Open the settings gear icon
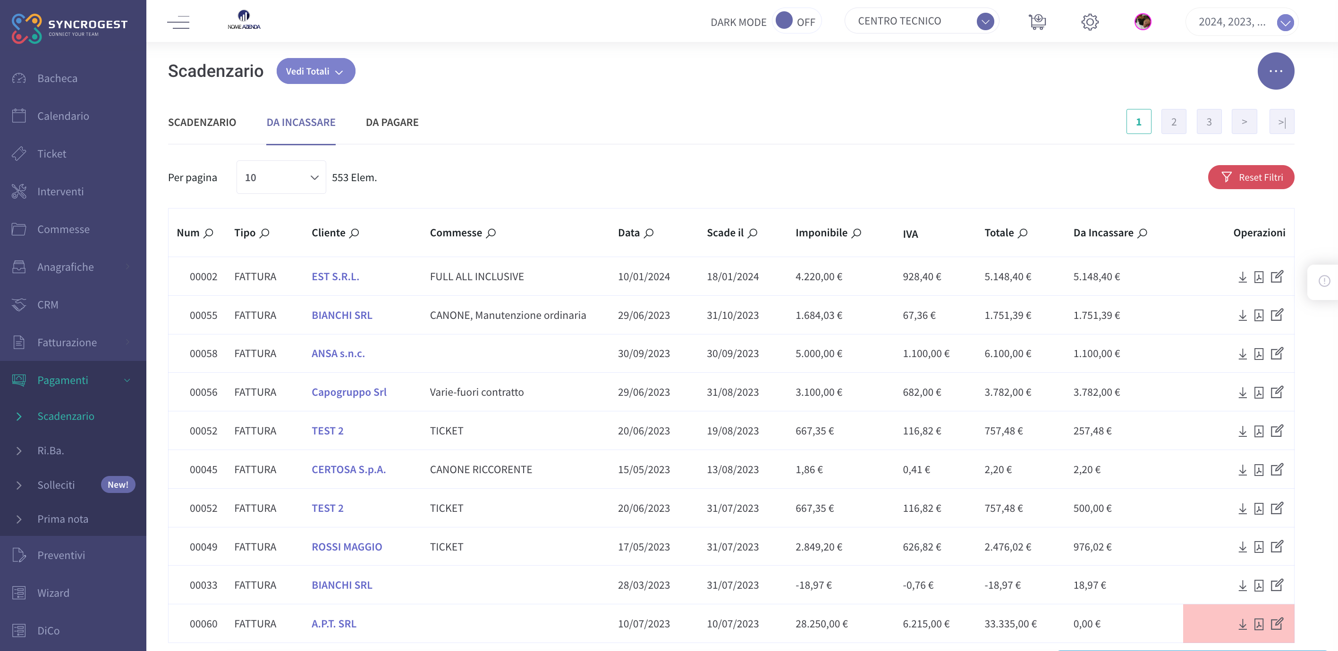The height and width of the screenshot is (651, 1338). coord(1090,22)
